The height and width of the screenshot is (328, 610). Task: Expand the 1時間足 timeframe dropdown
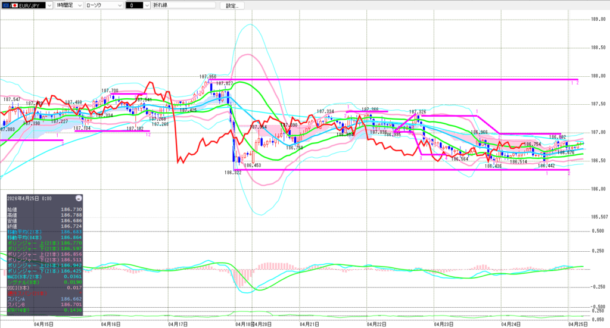[78, 5]
